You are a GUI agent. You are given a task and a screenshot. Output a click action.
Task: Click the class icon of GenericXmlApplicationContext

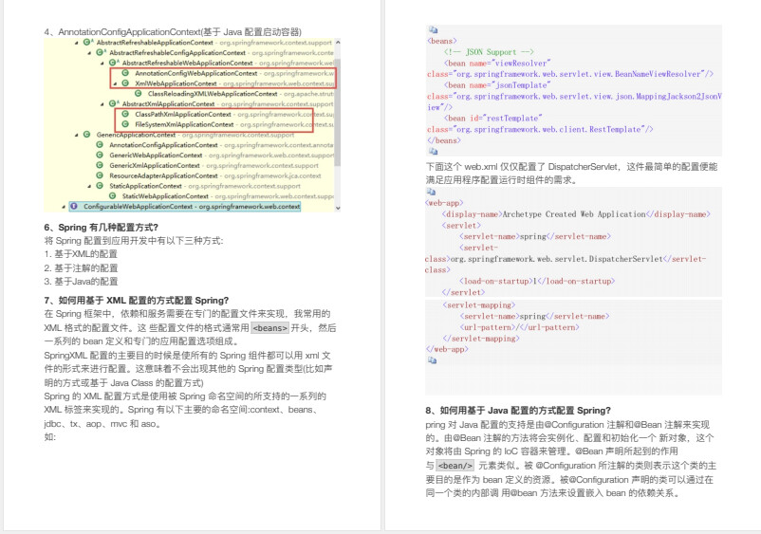100,165
